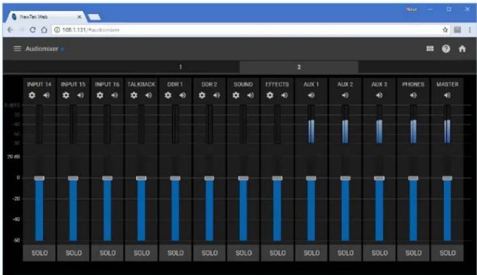Solo the INPUT 16 channel
Viewport: 477px width, 275px height.
(x=108, y=253)
